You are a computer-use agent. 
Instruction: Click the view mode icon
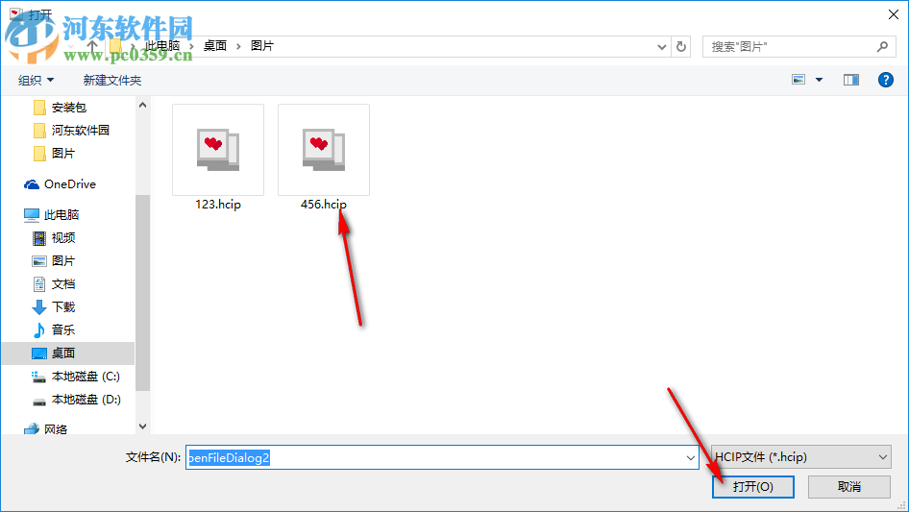pyautogui.click(x=798, y=80)
